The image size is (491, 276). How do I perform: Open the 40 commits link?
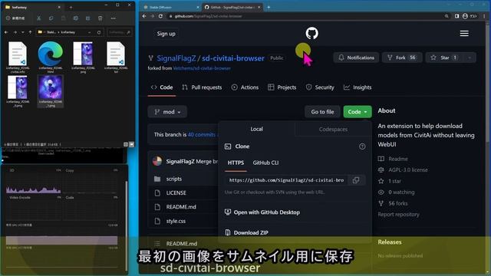[x=201, y=135]
